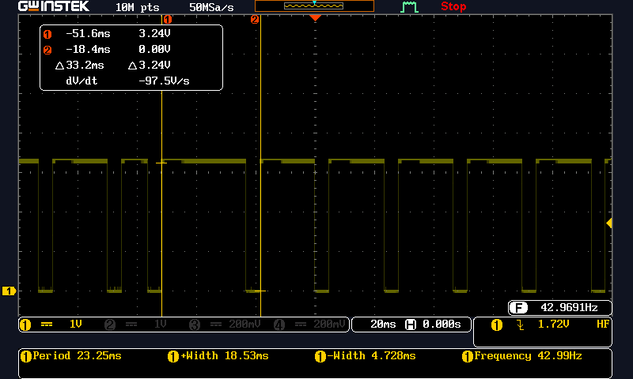Viewport: 633px width, 379px height.
Task: Click the green acquisition mode icon
Action: coord(409,7)
